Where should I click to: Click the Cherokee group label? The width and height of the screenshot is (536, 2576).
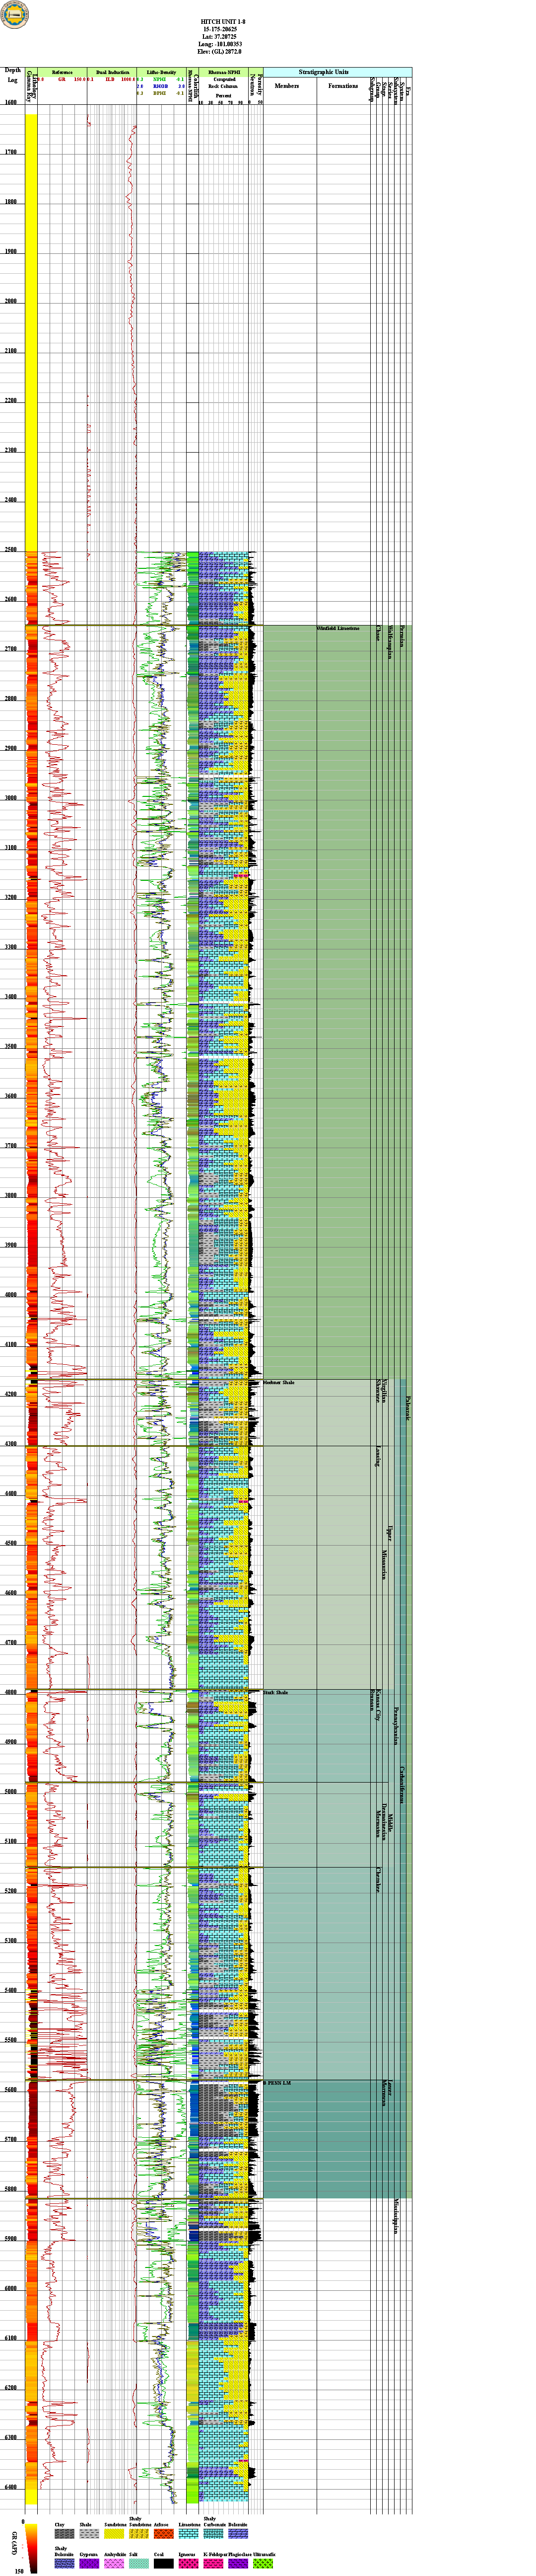click(x=378, y=1881)
